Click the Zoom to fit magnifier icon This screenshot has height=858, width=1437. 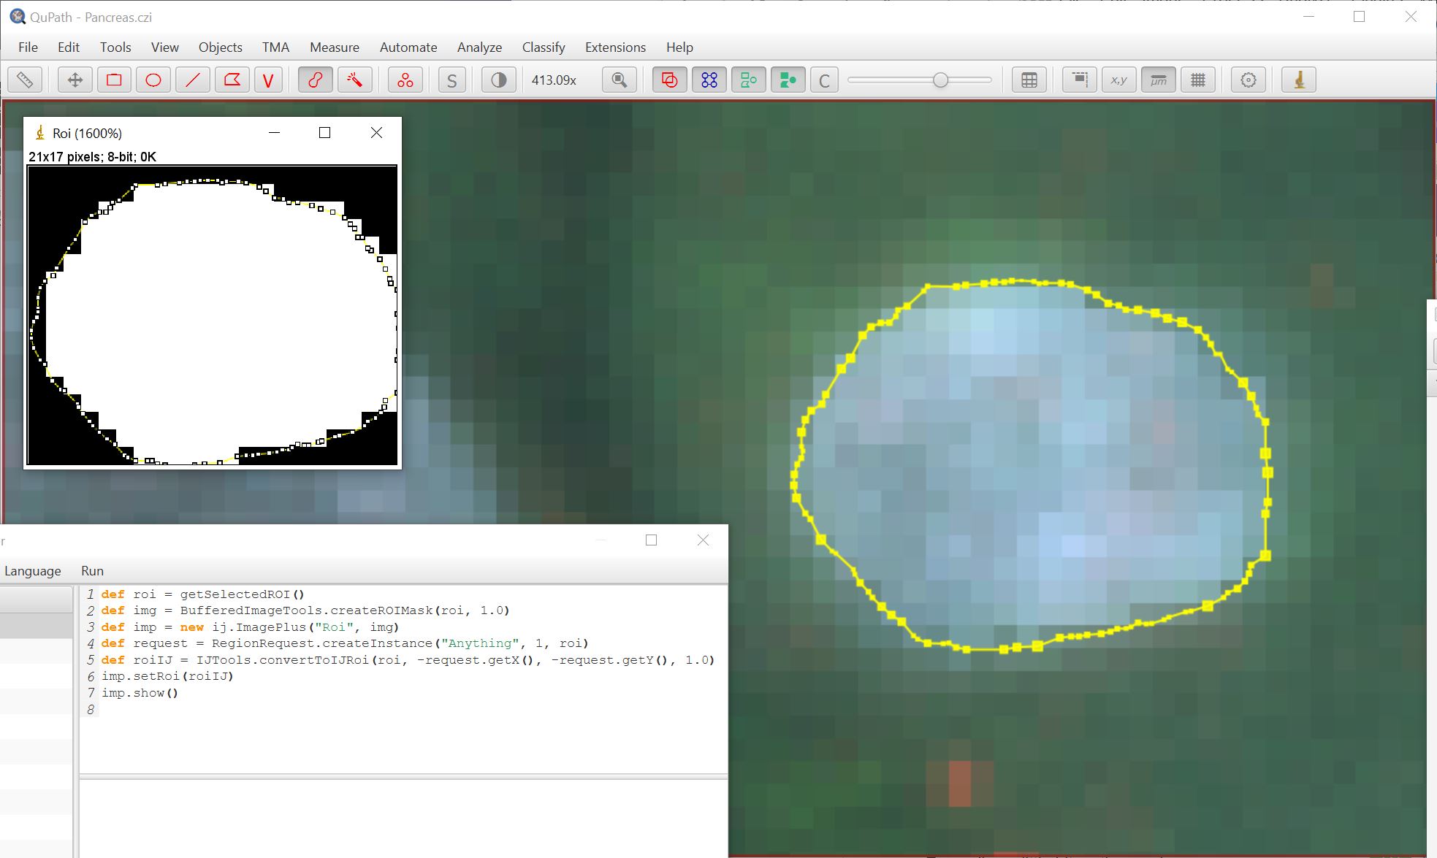[620, 80]
